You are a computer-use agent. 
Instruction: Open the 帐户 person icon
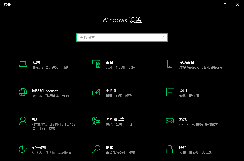click(x=23, y=121)
